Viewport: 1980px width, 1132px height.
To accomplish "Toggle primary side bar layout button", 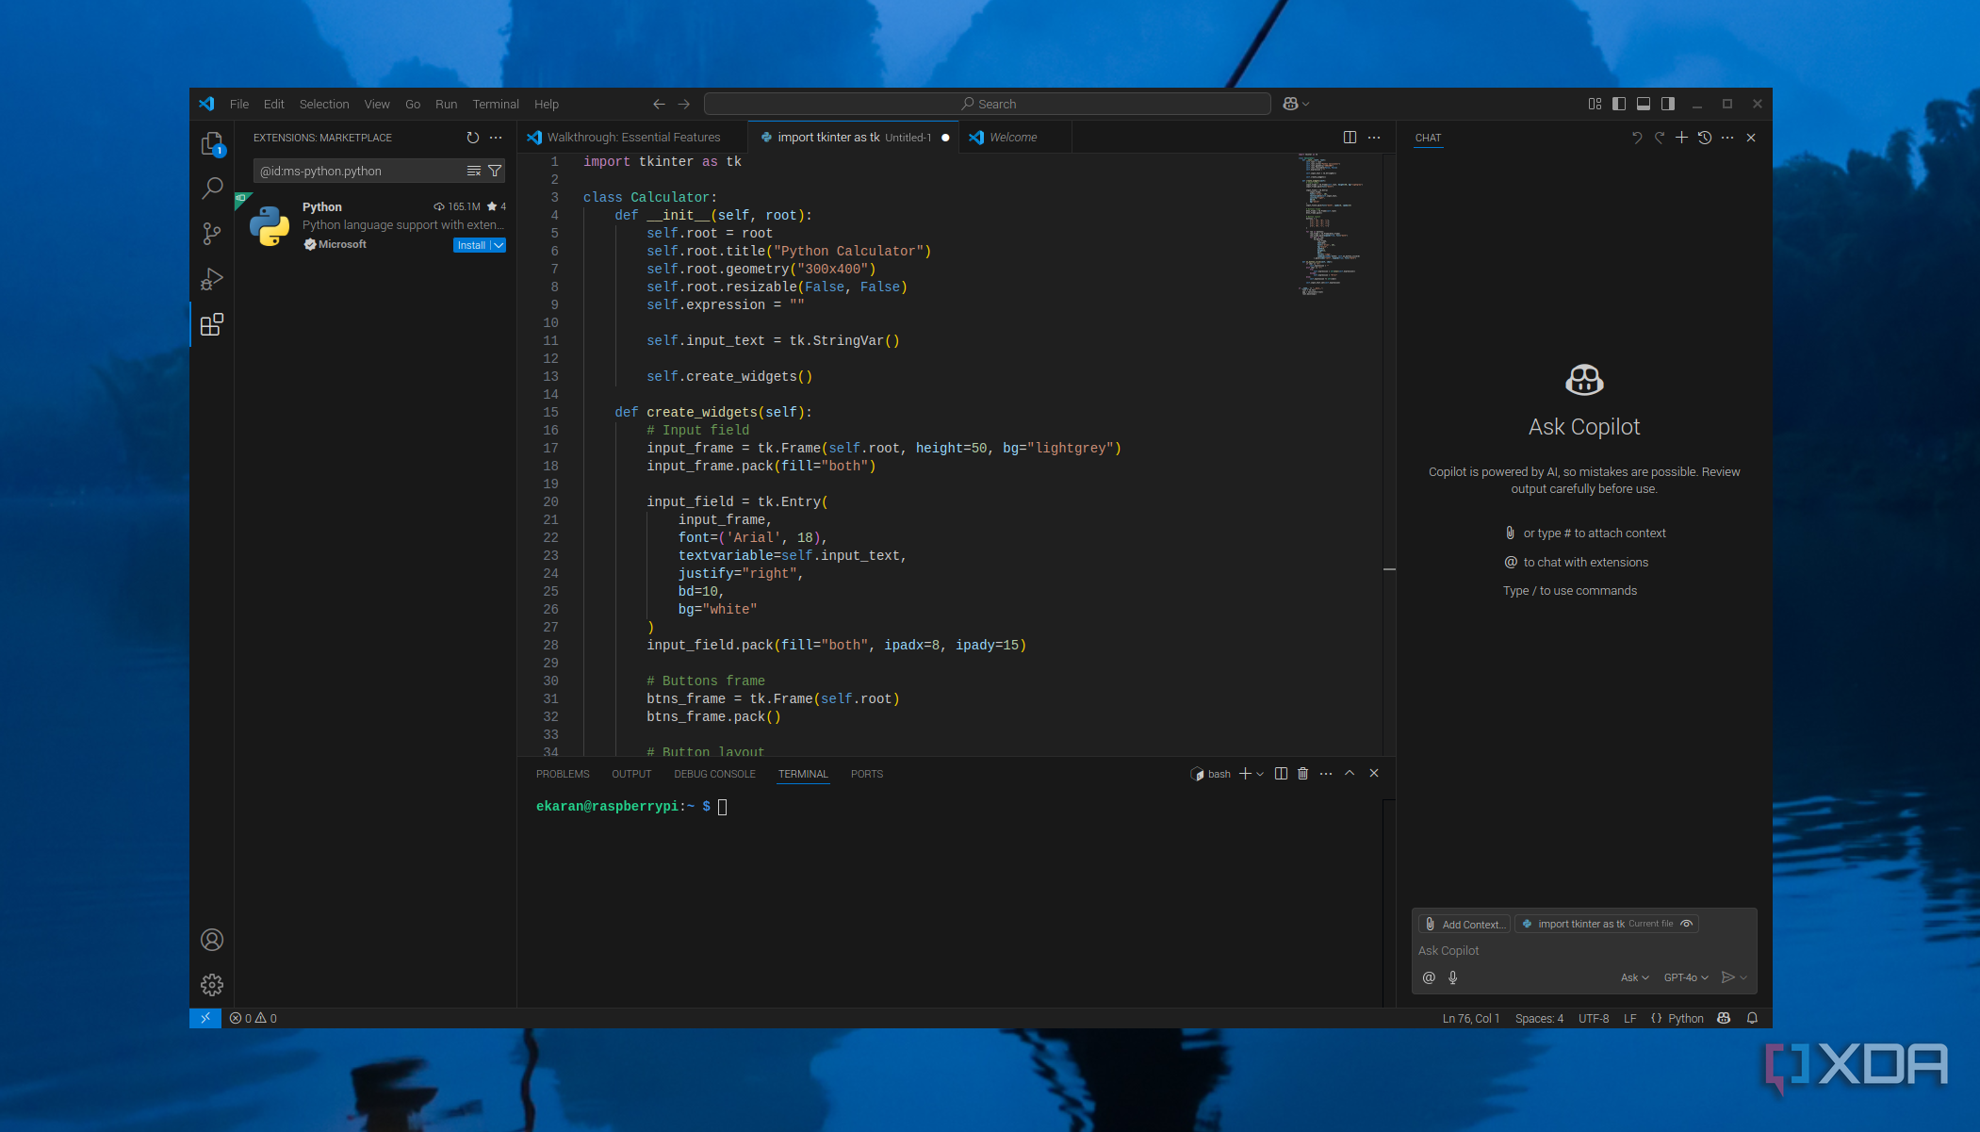I will (1619, 104).
